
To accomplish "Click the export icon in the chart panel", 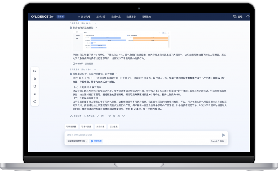I will click(168, 33).
